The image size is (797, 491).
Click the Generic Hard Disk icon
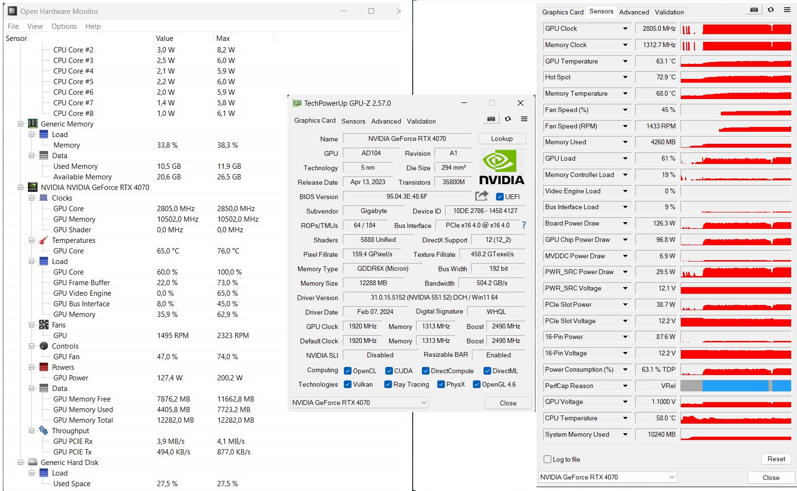(x=33, y=462)
